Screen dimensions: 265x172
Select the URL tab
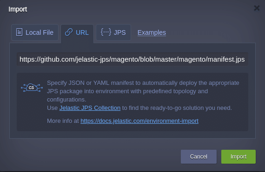click(77, 33)
